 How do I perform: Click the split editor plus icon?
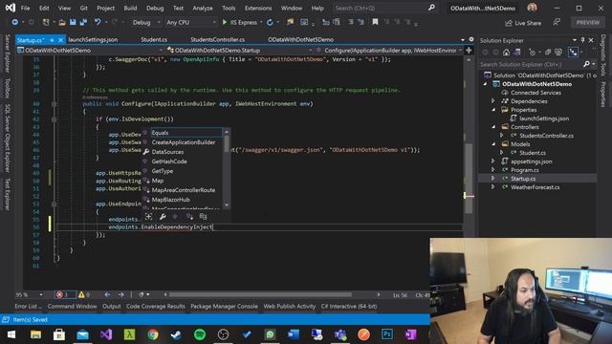[469, 51]
